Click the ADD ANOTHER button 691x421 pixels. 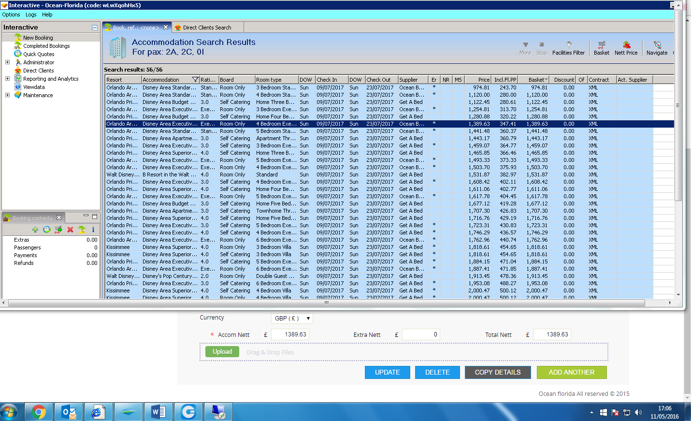pos(572,372)
